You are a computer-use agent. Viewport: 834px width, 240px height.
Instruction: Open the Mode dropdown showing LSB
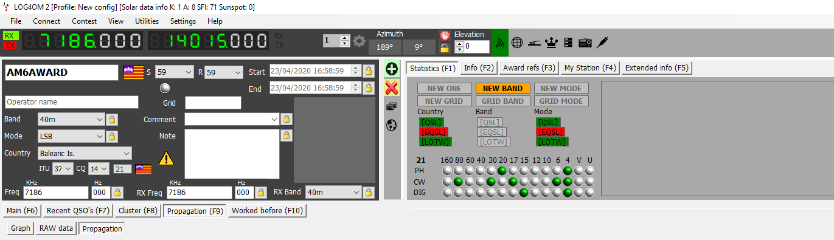[71, 136]
